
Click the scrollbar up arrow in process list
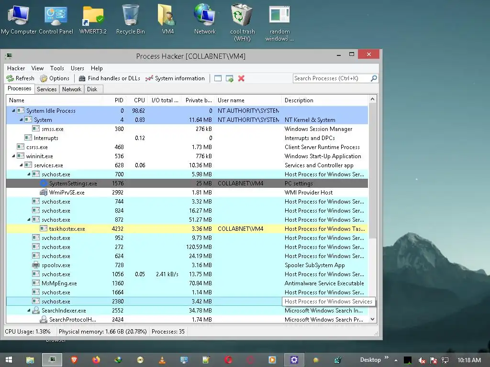[372, 99]
